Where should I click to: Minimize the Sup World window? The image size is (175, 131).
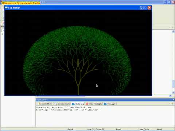[x=141, y=8]
